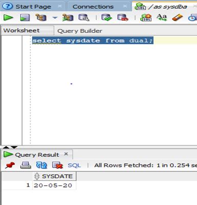Open the Explain Plan toolbar icon
The height and width of the screenshot is (205, 197).
(x=41, y=17)
